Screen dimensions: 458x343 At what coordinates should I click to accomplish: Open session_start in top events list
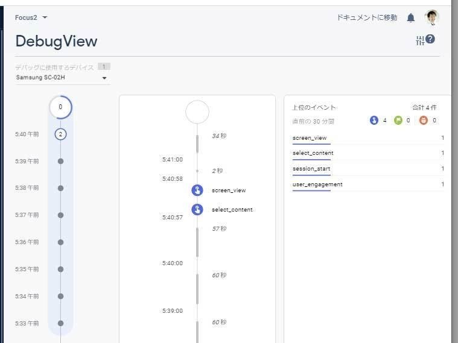311,169
